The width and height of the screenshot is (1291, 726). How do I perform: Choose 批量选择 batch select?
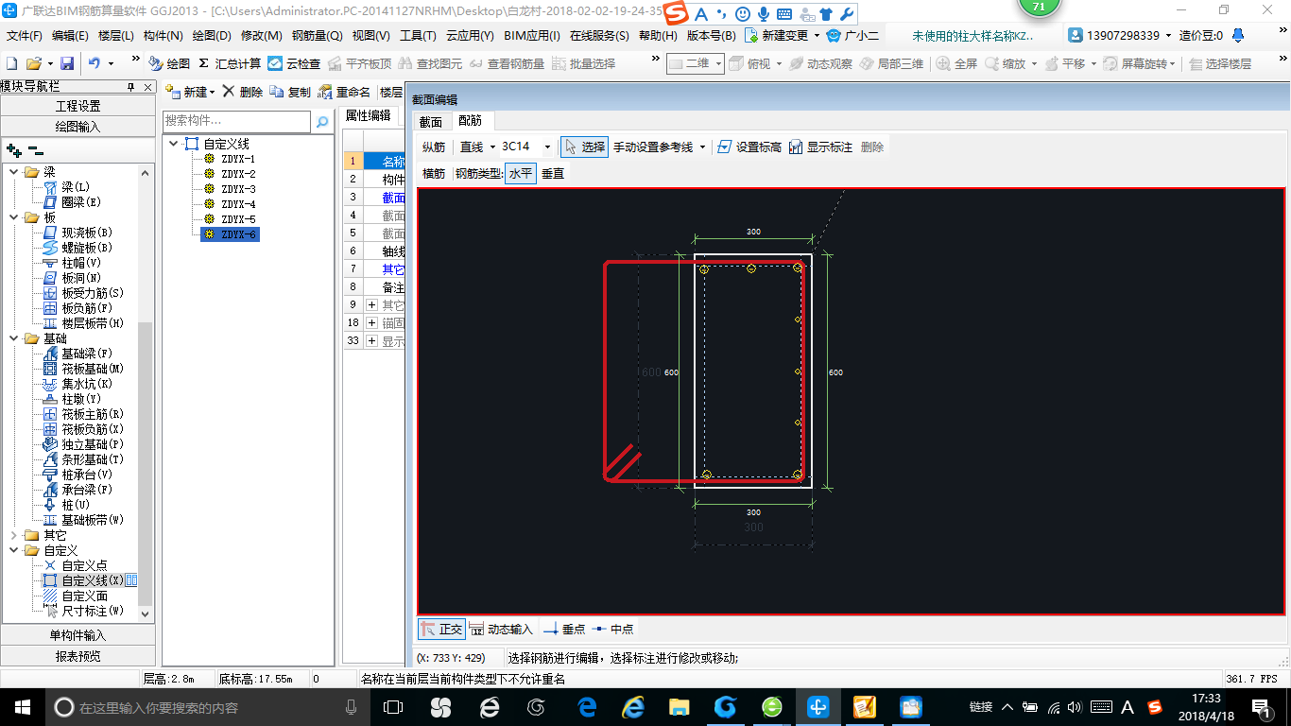coord(583,63)
